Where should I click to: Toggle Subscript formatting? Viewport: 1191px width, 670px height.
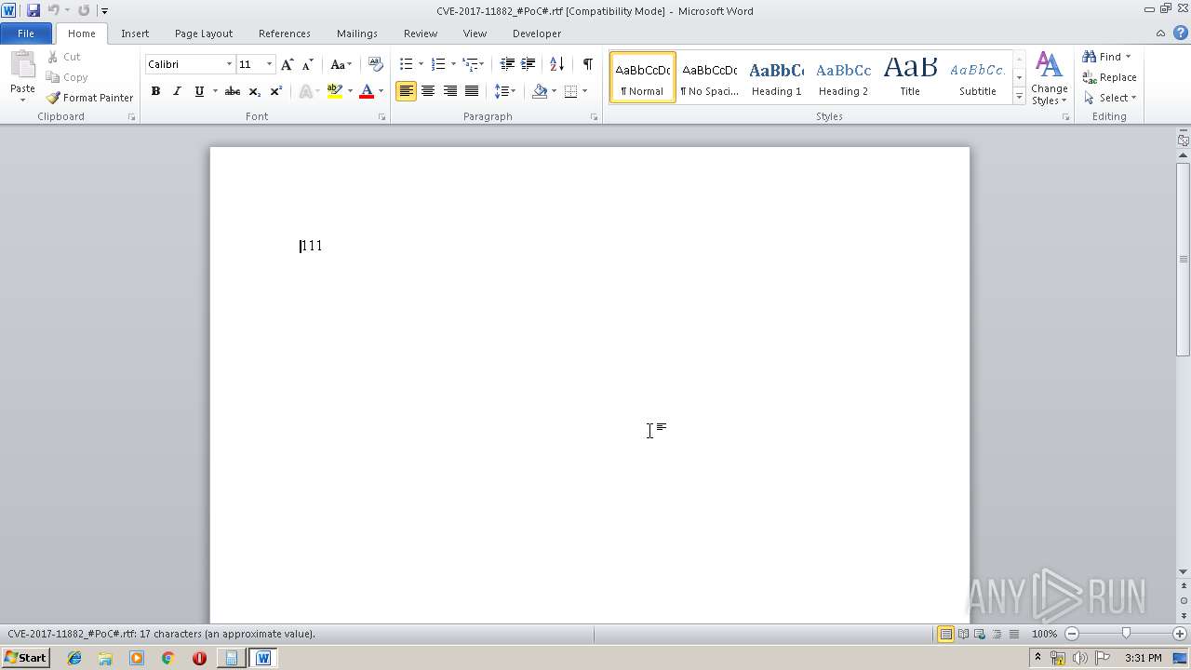click(254, 91)
